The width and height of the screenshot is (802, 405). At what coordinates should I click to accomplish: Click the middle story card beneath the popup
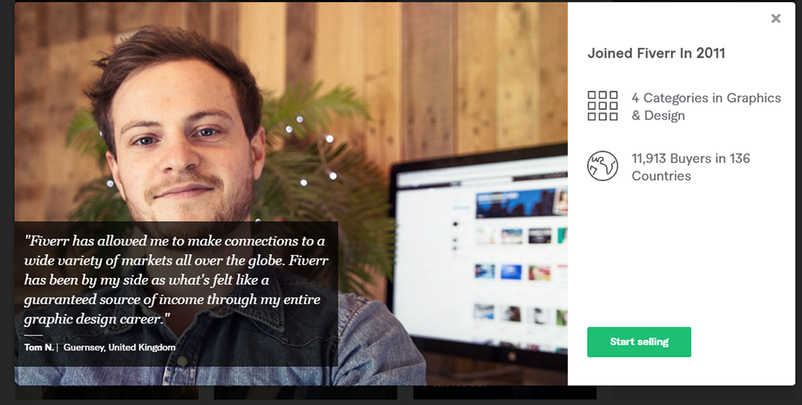pos(306,393)
